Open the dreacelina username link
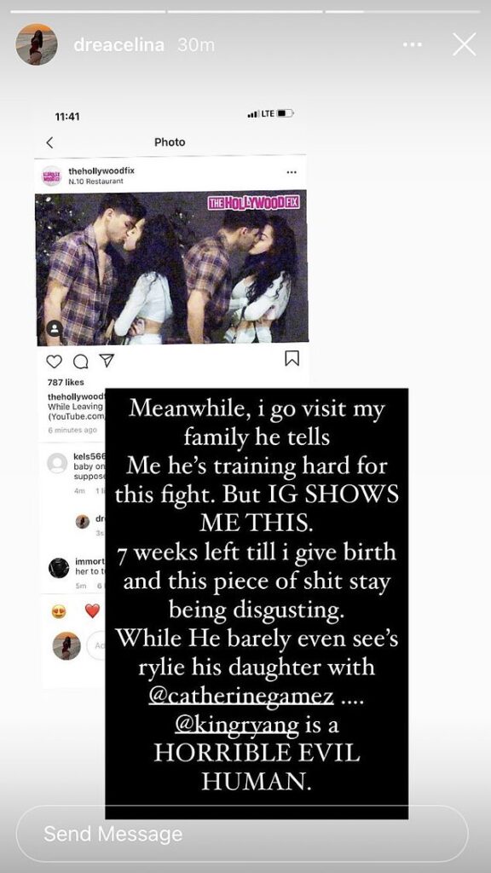The width and height of the screenshot is (491, 873). click(119, 44)
